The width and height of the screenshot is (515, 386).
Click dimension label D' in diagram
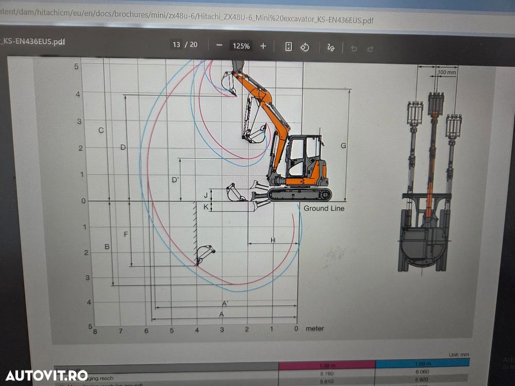(176, 180)
